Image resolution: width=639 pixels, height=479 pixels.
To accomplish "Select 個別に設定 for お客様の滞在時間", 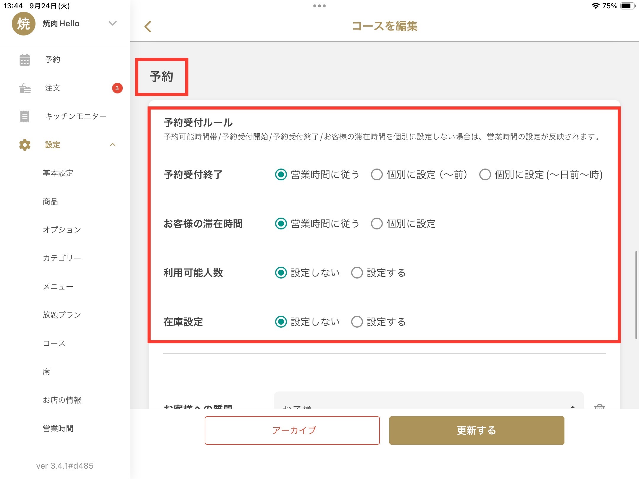I will point(377,224).
